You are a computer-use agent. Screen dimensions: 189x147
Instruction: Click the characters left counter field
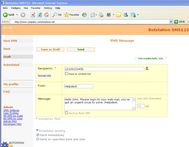[141, 106]
